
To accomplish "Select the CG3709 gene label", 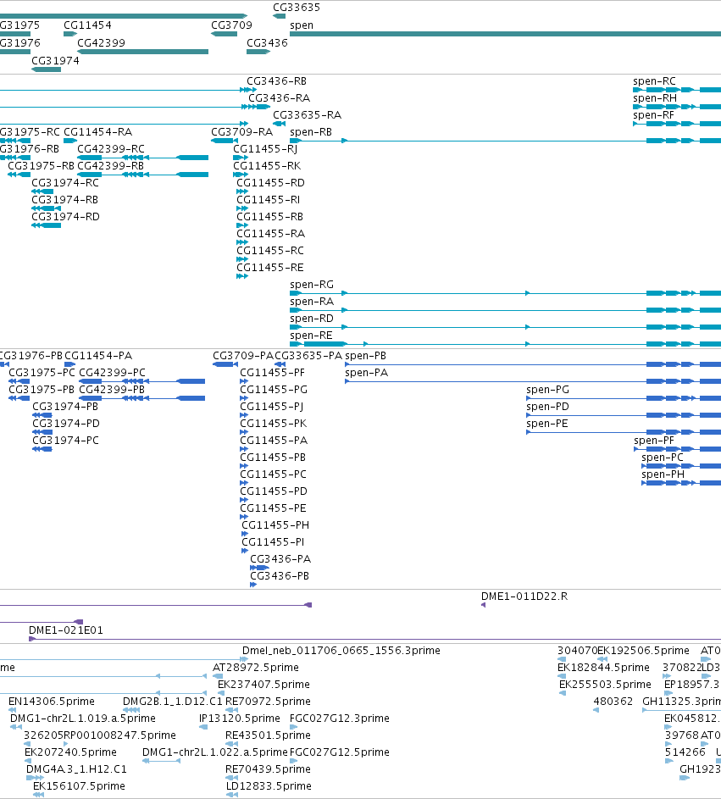I will 231,25.
